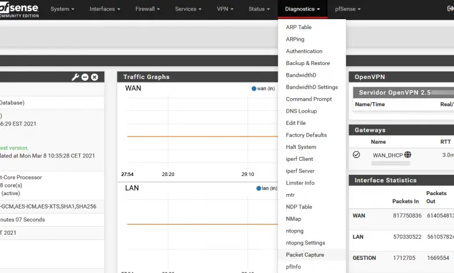The width and height of the screenshot is (454, 273).
Task: Open the pfSense dropdown menu
Action: tap(347, 9)
